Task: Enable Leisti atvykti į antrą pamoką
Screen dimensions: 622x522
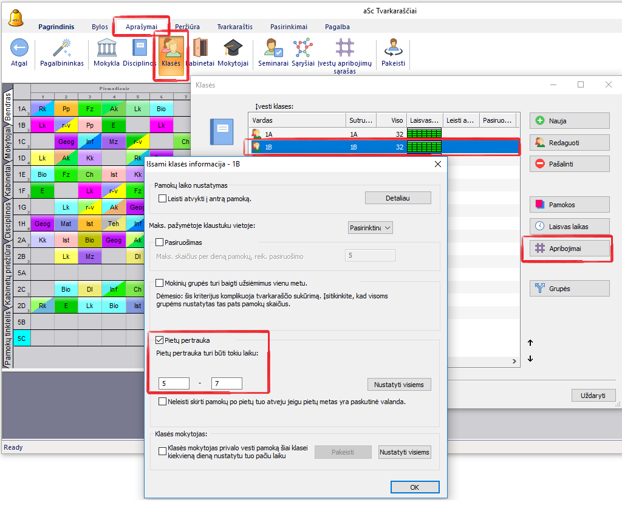Action: click(x=162, y=199)
